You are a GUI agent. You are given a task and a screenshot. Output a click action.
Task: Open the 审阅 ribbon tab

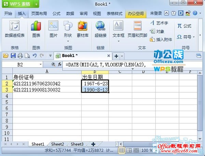84,13
